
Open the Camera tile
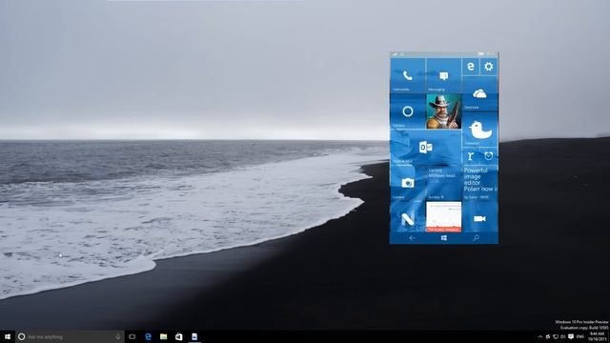click(x=407, y=184)
